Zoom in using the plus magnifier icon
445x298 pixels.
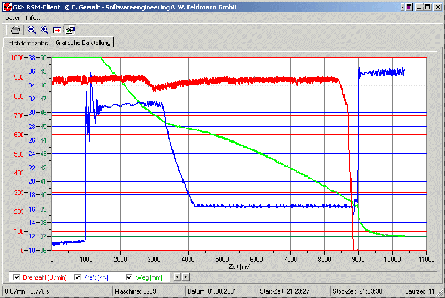click(x=44, y=30)
